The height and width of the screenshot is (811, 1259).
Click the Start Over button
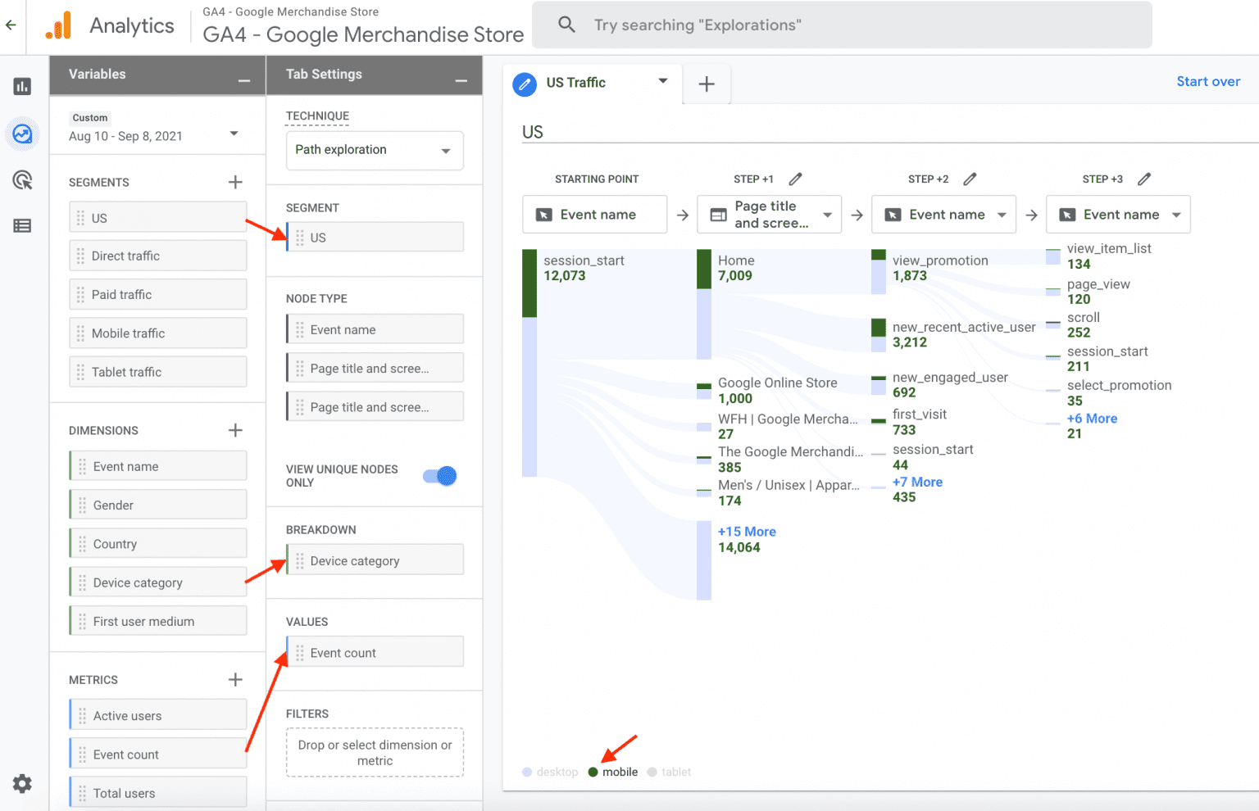point(1208,81)
